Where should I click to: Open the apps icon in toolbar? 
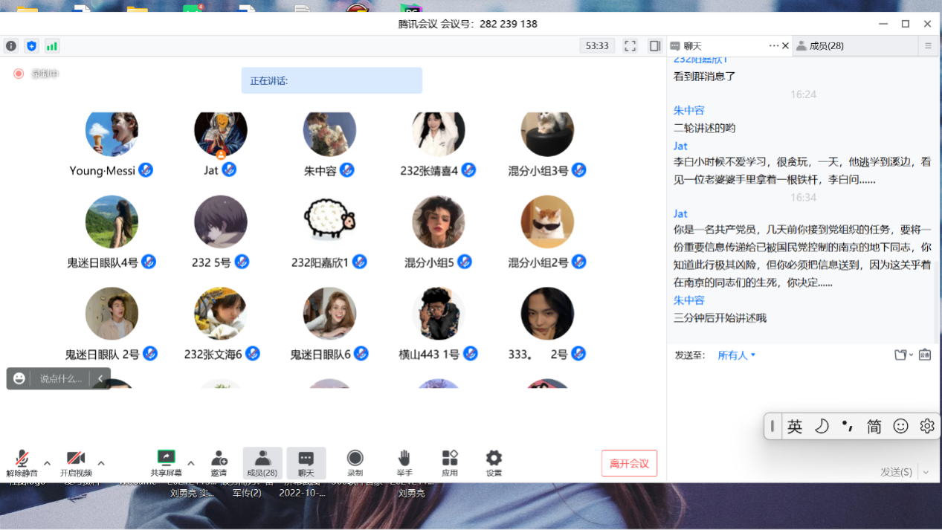click(x=449, y=463)
